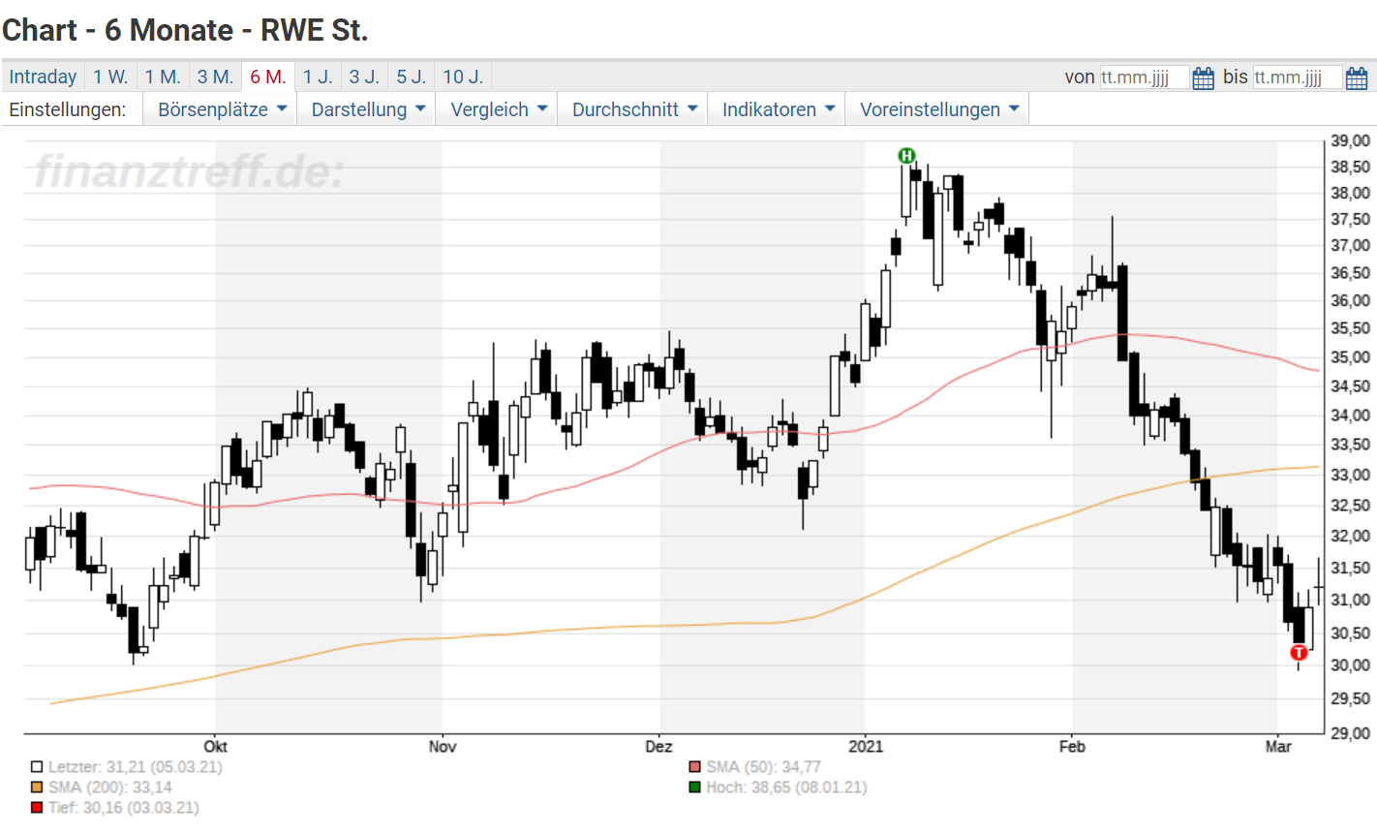
Task: Select the 5 J. time range tab
Action: pyautogui.click(x=412, y=77)
